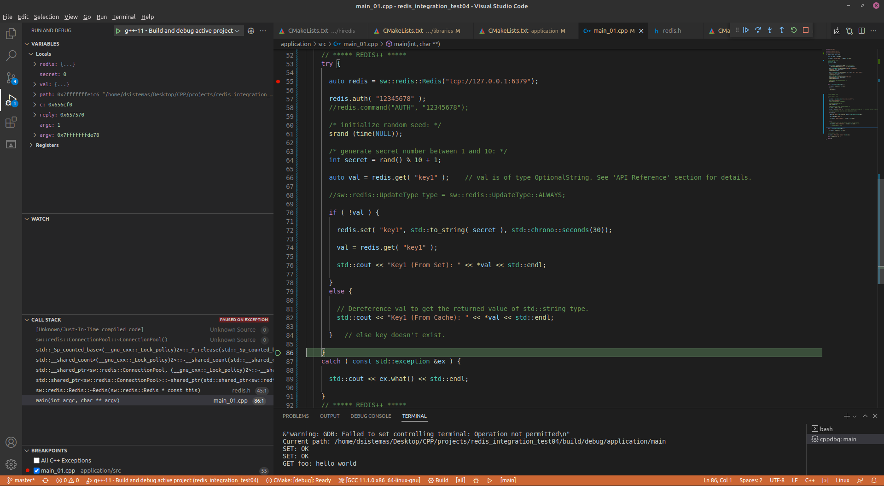Screen dimensions: 884x486
Task: Toggle the breakpoint dot on line 55
Action: point(277,81)
